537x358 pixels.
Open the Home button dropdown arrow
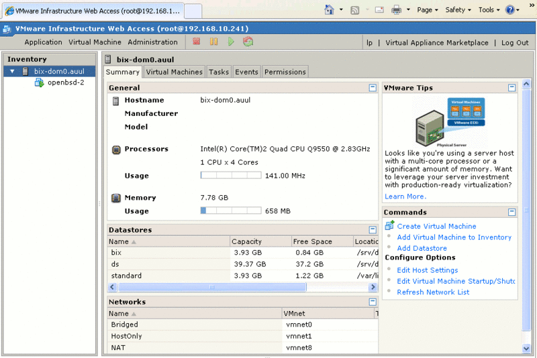pyautogui.click(x=341, y=9)
